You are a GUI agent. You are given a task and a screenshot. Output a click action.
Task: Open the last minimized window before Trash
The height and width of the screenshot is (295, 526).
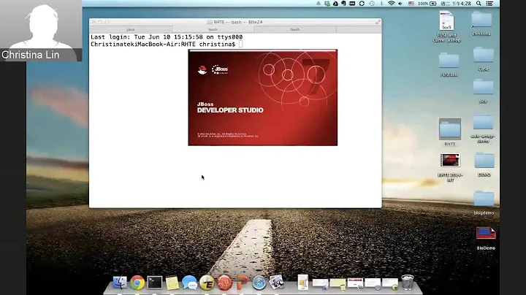point(390,284)
